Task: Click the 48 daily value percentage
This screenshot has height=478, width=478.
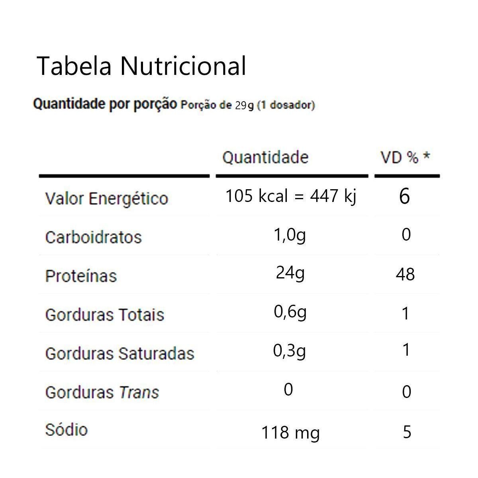Action: (x=406, y=274)
